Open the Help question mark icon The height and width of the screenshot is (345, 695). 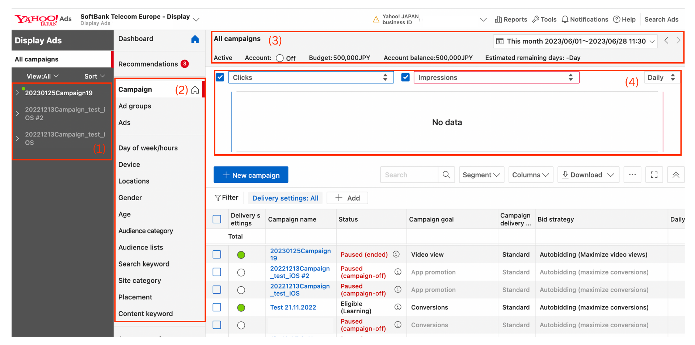click(616, 19)
